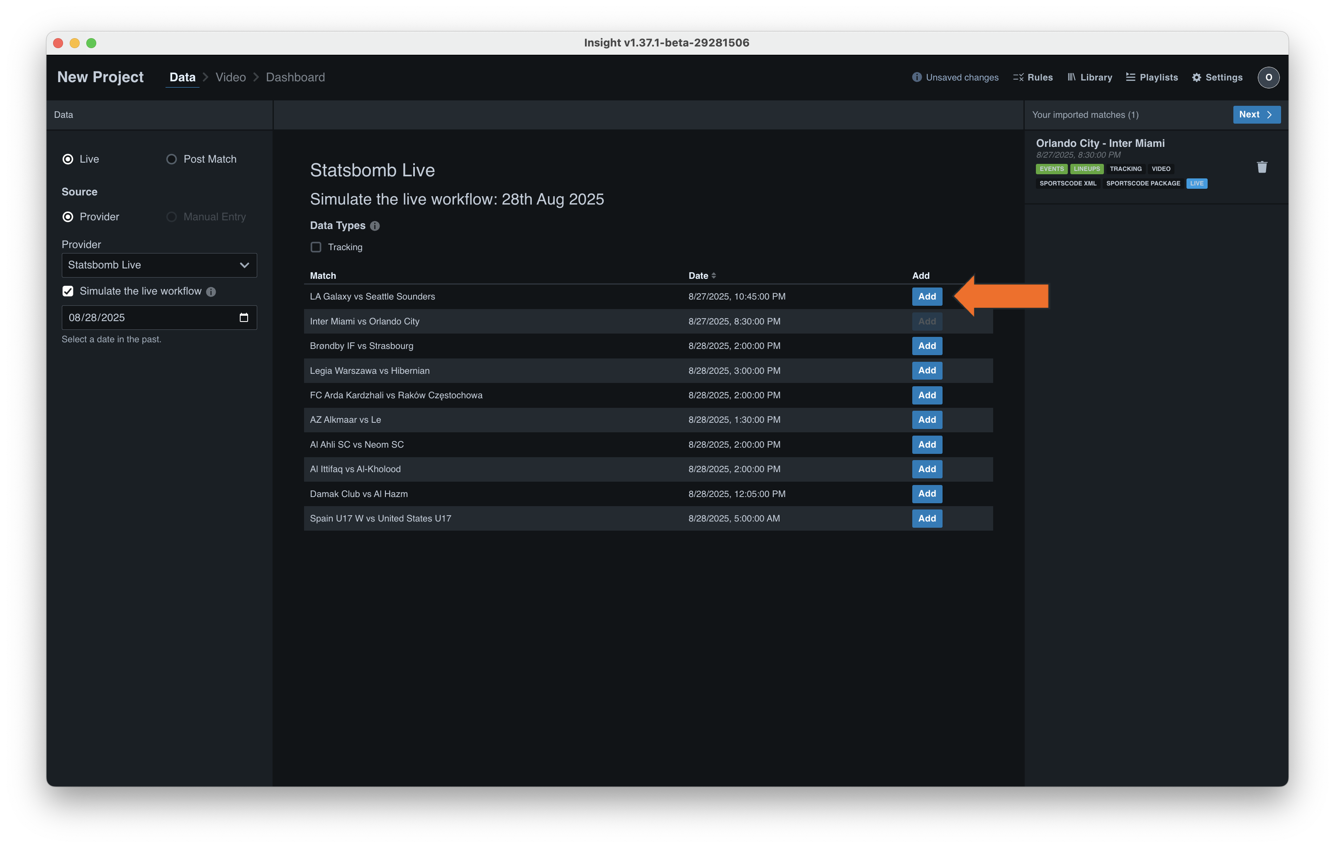Click the New Project title
The height and width of the screenshot is (848, 1335).
[x=100, y=77]
